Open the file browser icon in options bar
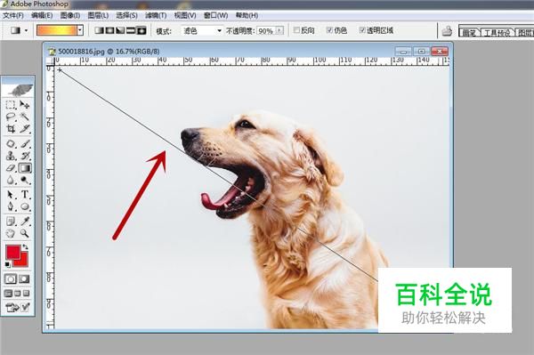534x355 pixels. click(447, 31)
